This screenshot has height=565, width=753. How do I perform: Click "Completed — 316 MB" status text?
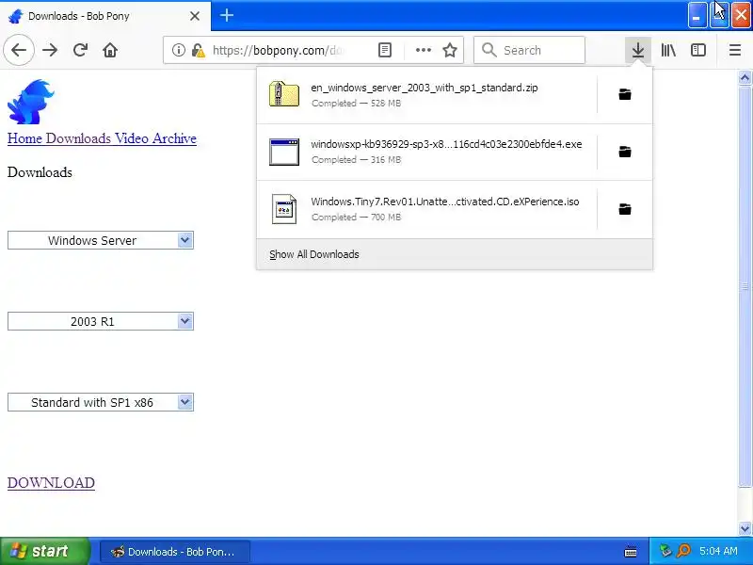(x=356, y=160)
